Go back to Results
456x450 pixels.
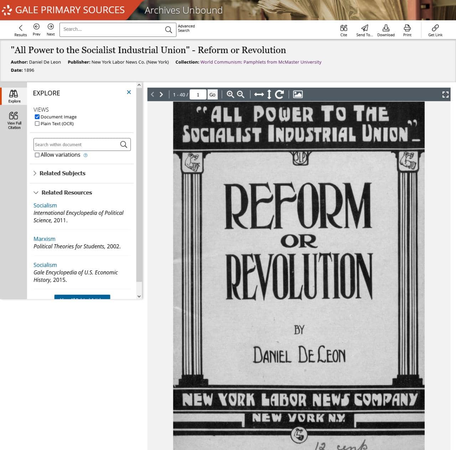[20, 30]
